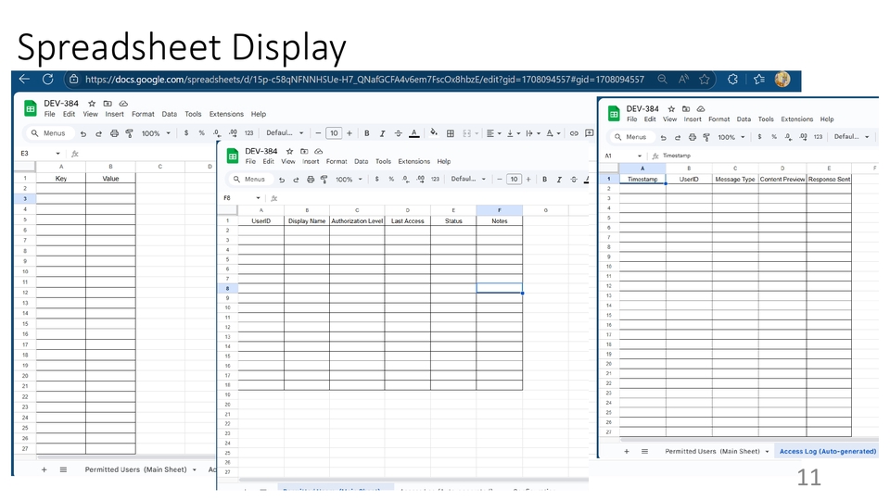This screenshot has width=890, height=500.
Task: Select the Notes header cell
Action: click(x=499, y=221)
